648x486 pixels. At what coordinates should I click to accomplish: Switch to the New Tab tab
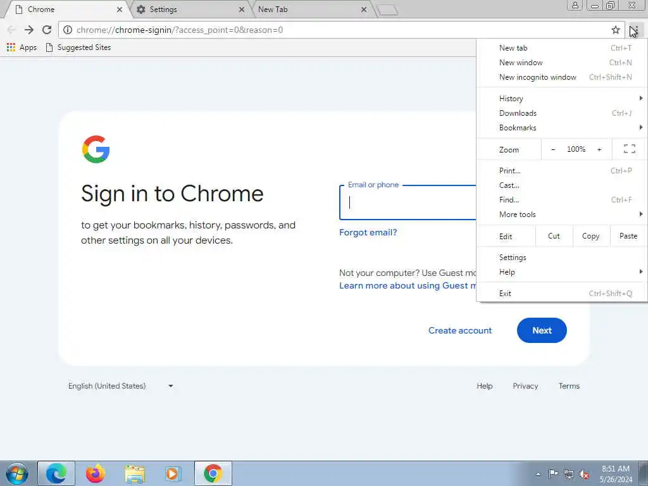[x=310, y=9]
